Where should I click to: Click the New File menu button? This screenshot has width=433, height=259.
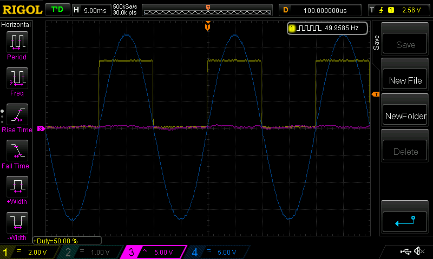point(405,80)
